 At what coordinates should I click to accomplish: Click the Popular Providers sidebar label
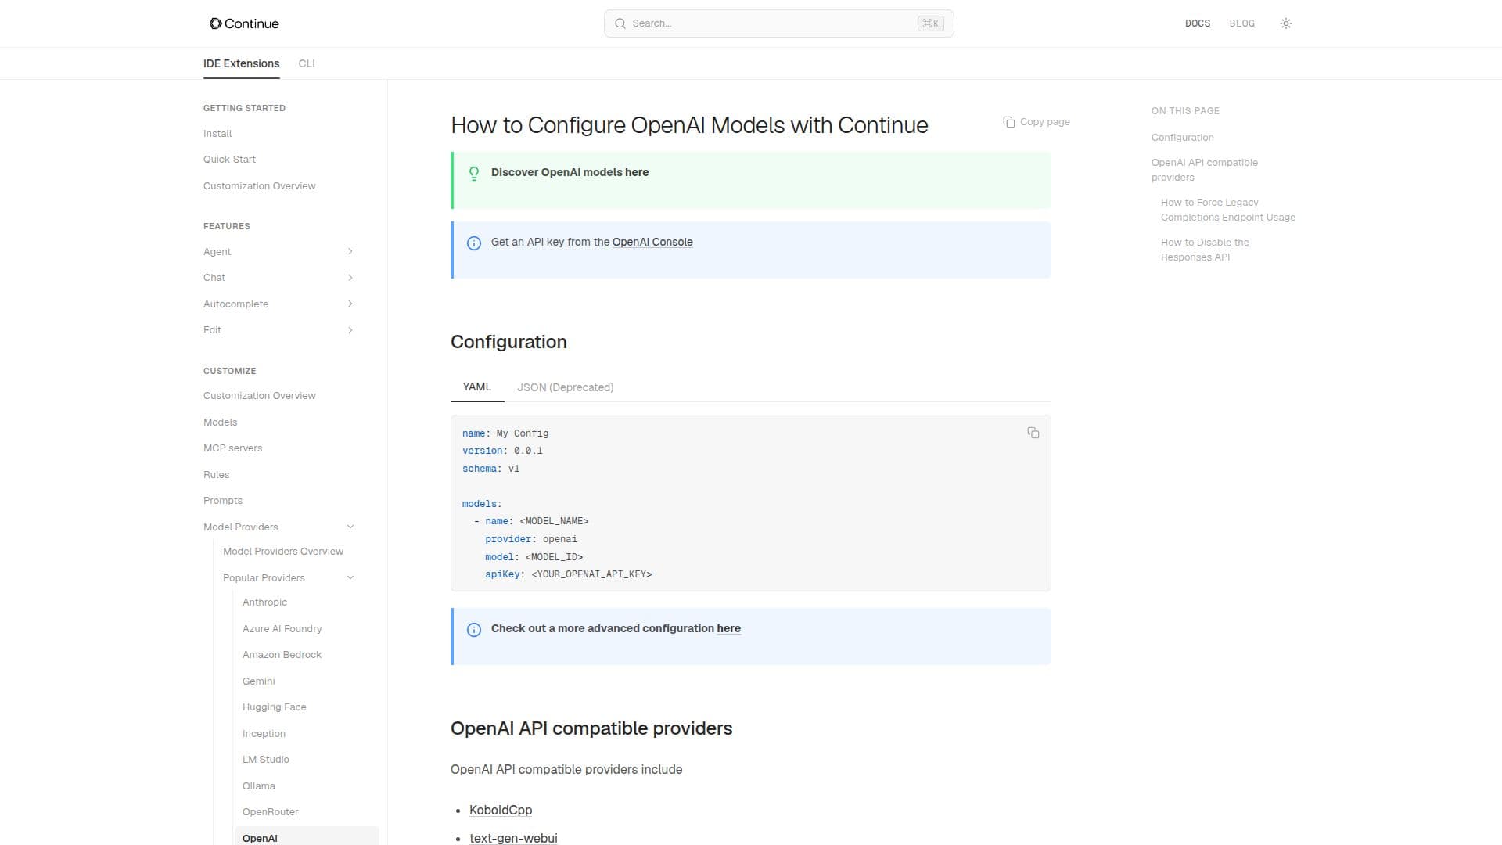coord(264,578)
